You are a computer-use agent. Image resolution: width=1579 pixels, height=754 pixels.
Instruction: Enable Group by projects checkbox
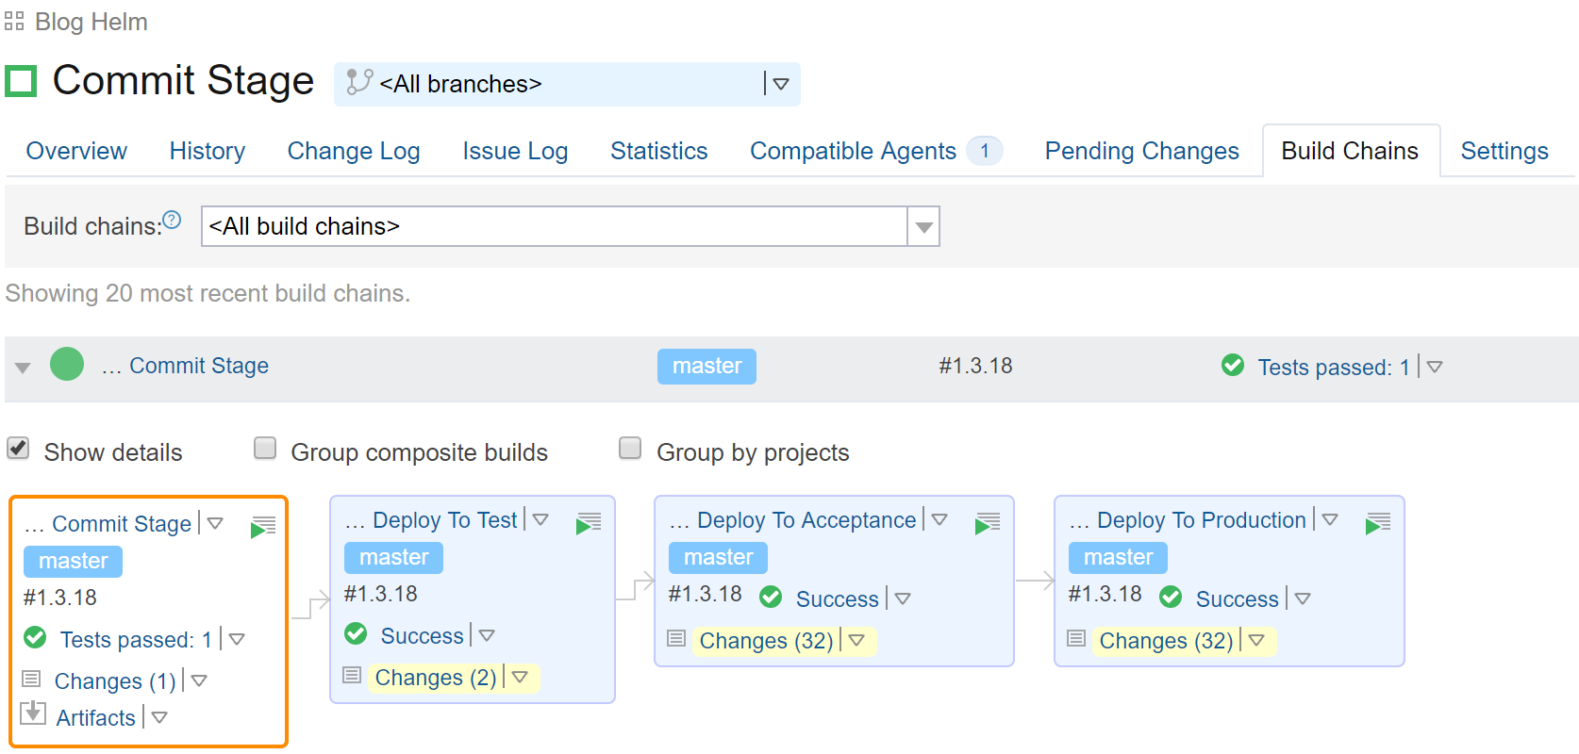[630, 448]
